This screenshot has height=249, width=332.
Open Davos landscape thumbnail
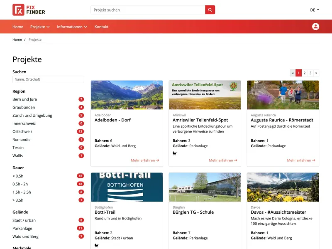tap(283, 187)
